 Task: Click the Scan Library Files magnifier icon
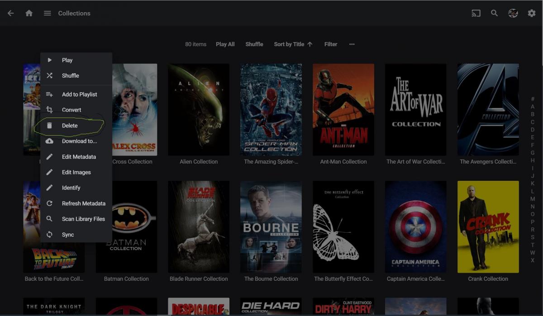[50, 219]
